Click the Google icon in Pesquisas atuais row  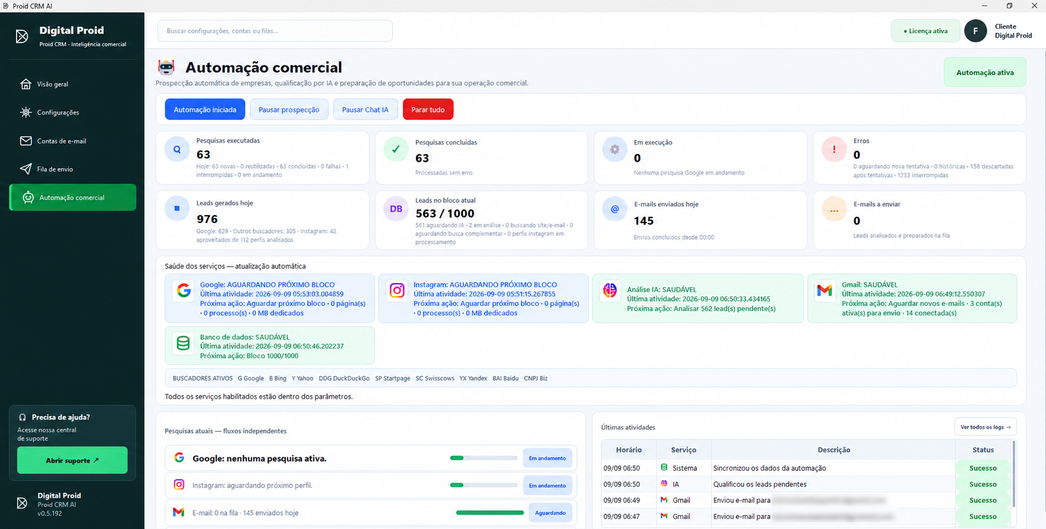pos(179,458)
